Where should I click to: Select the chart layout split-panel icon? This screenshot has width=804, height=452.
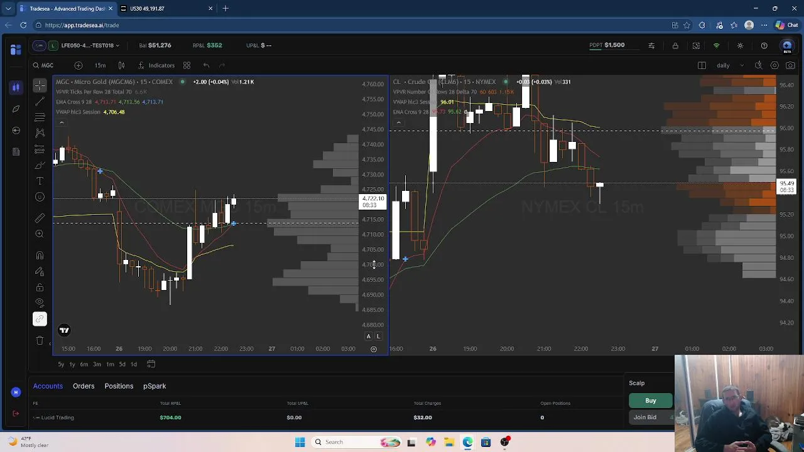coord(702,65)
